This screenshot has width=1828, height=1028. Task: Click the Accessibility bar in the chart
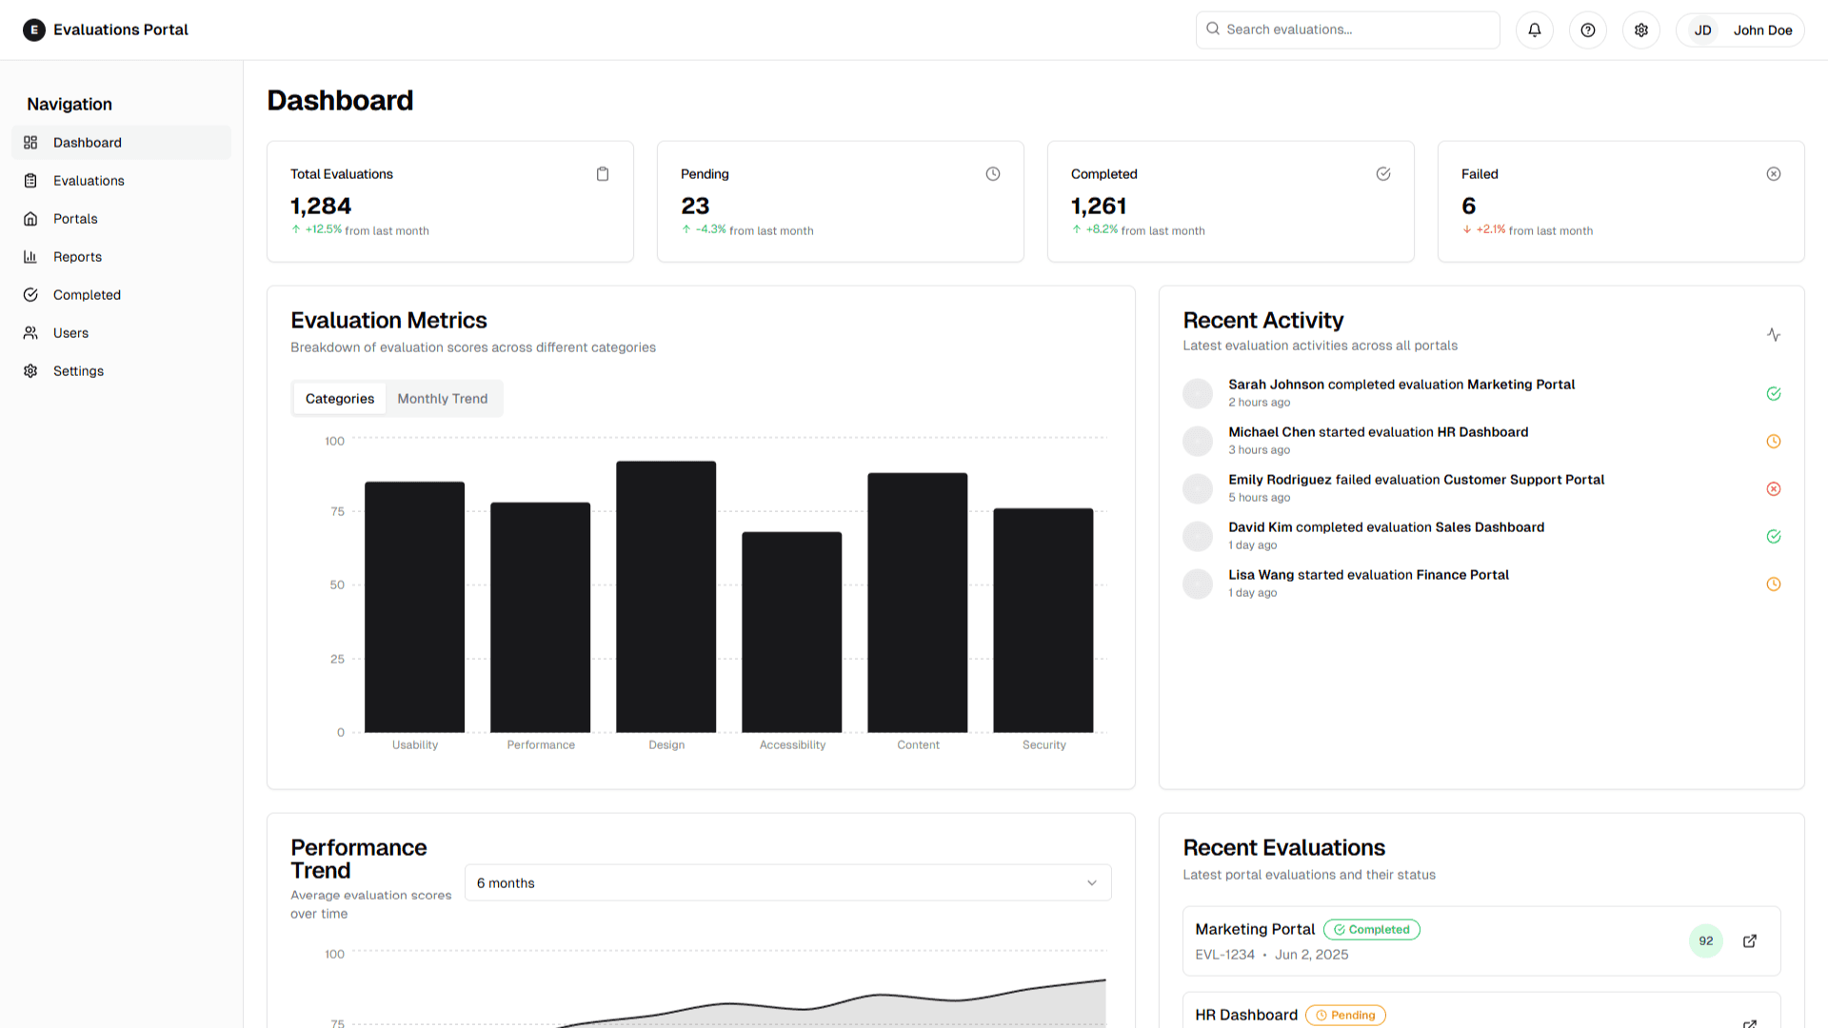point(792,632)
